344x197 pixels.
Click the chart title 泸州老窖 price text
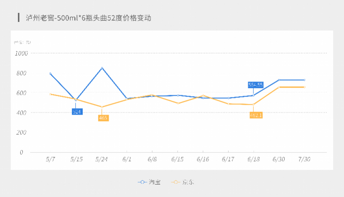coord(89,18)
